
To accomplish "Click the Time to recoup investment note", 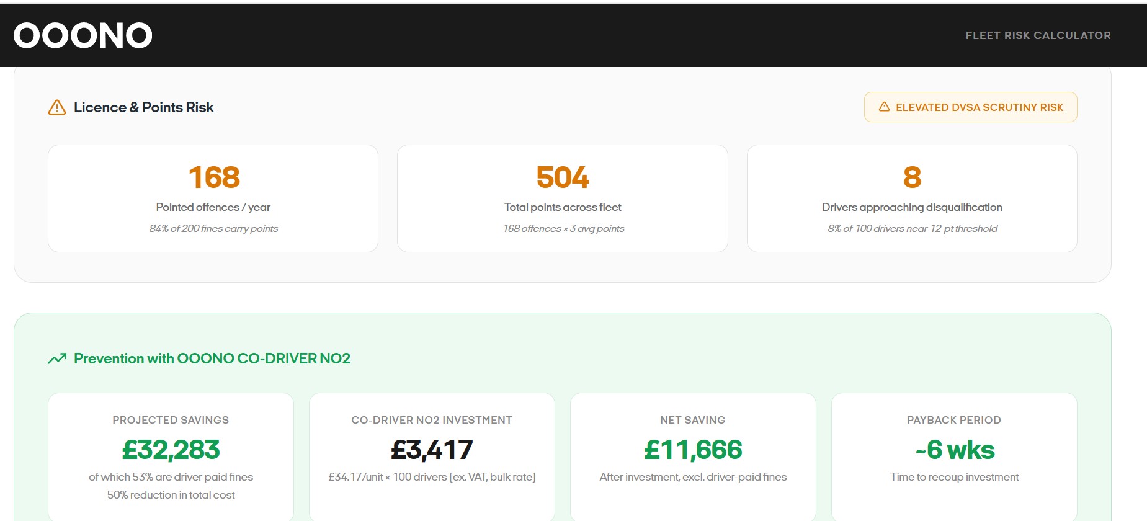I will pyautogui.click(x=954, y=477).
